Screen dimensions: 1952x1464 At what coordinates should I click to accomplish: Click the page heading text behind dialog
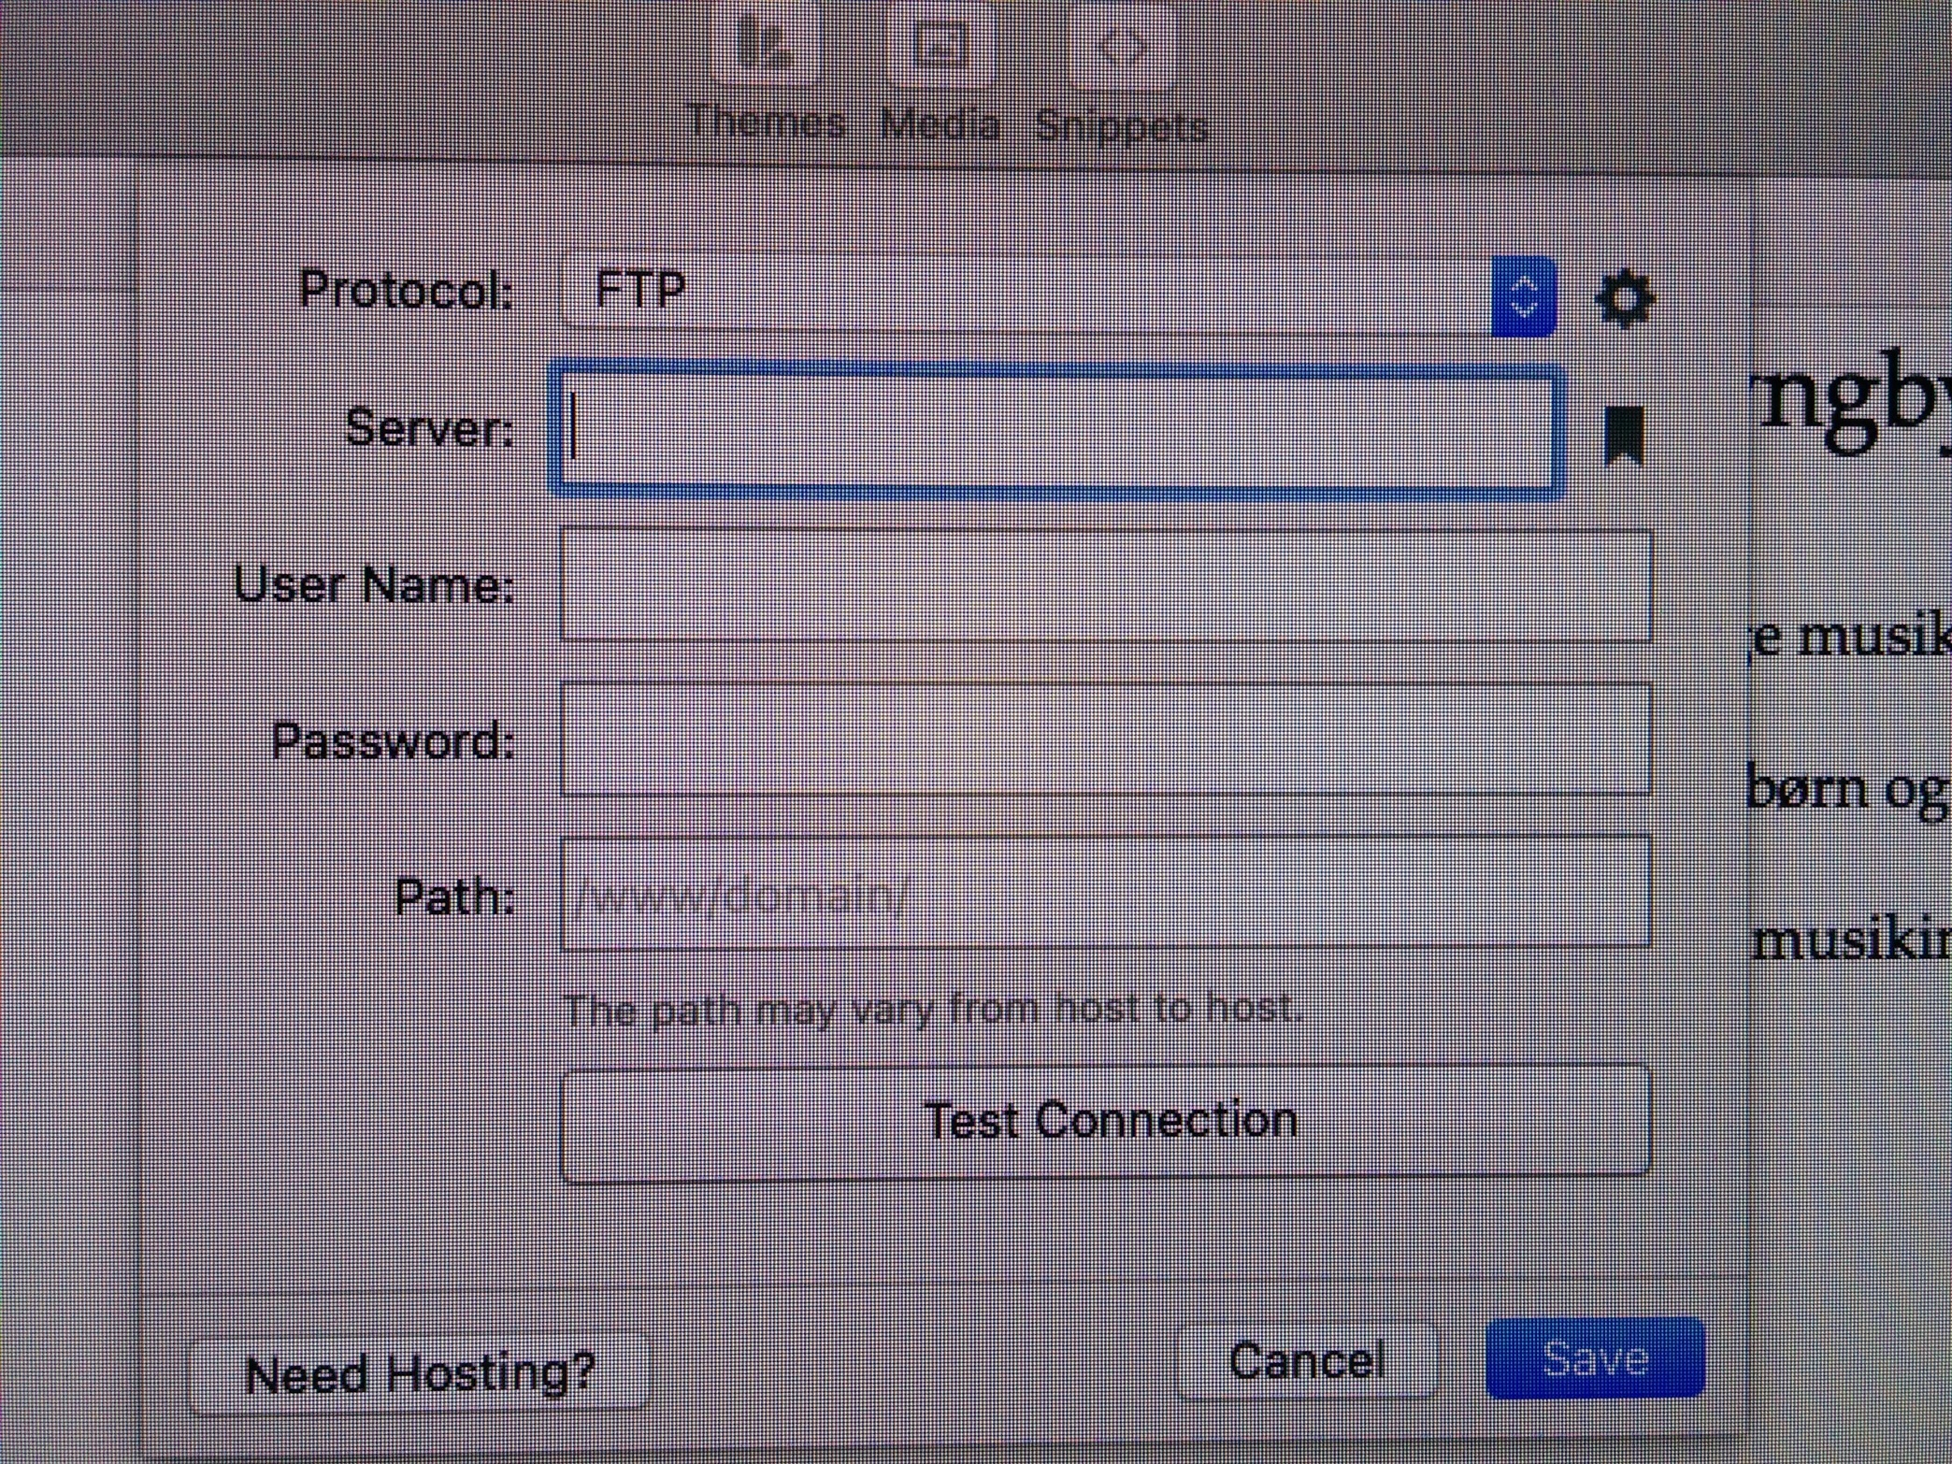[x=1853, y=404]
